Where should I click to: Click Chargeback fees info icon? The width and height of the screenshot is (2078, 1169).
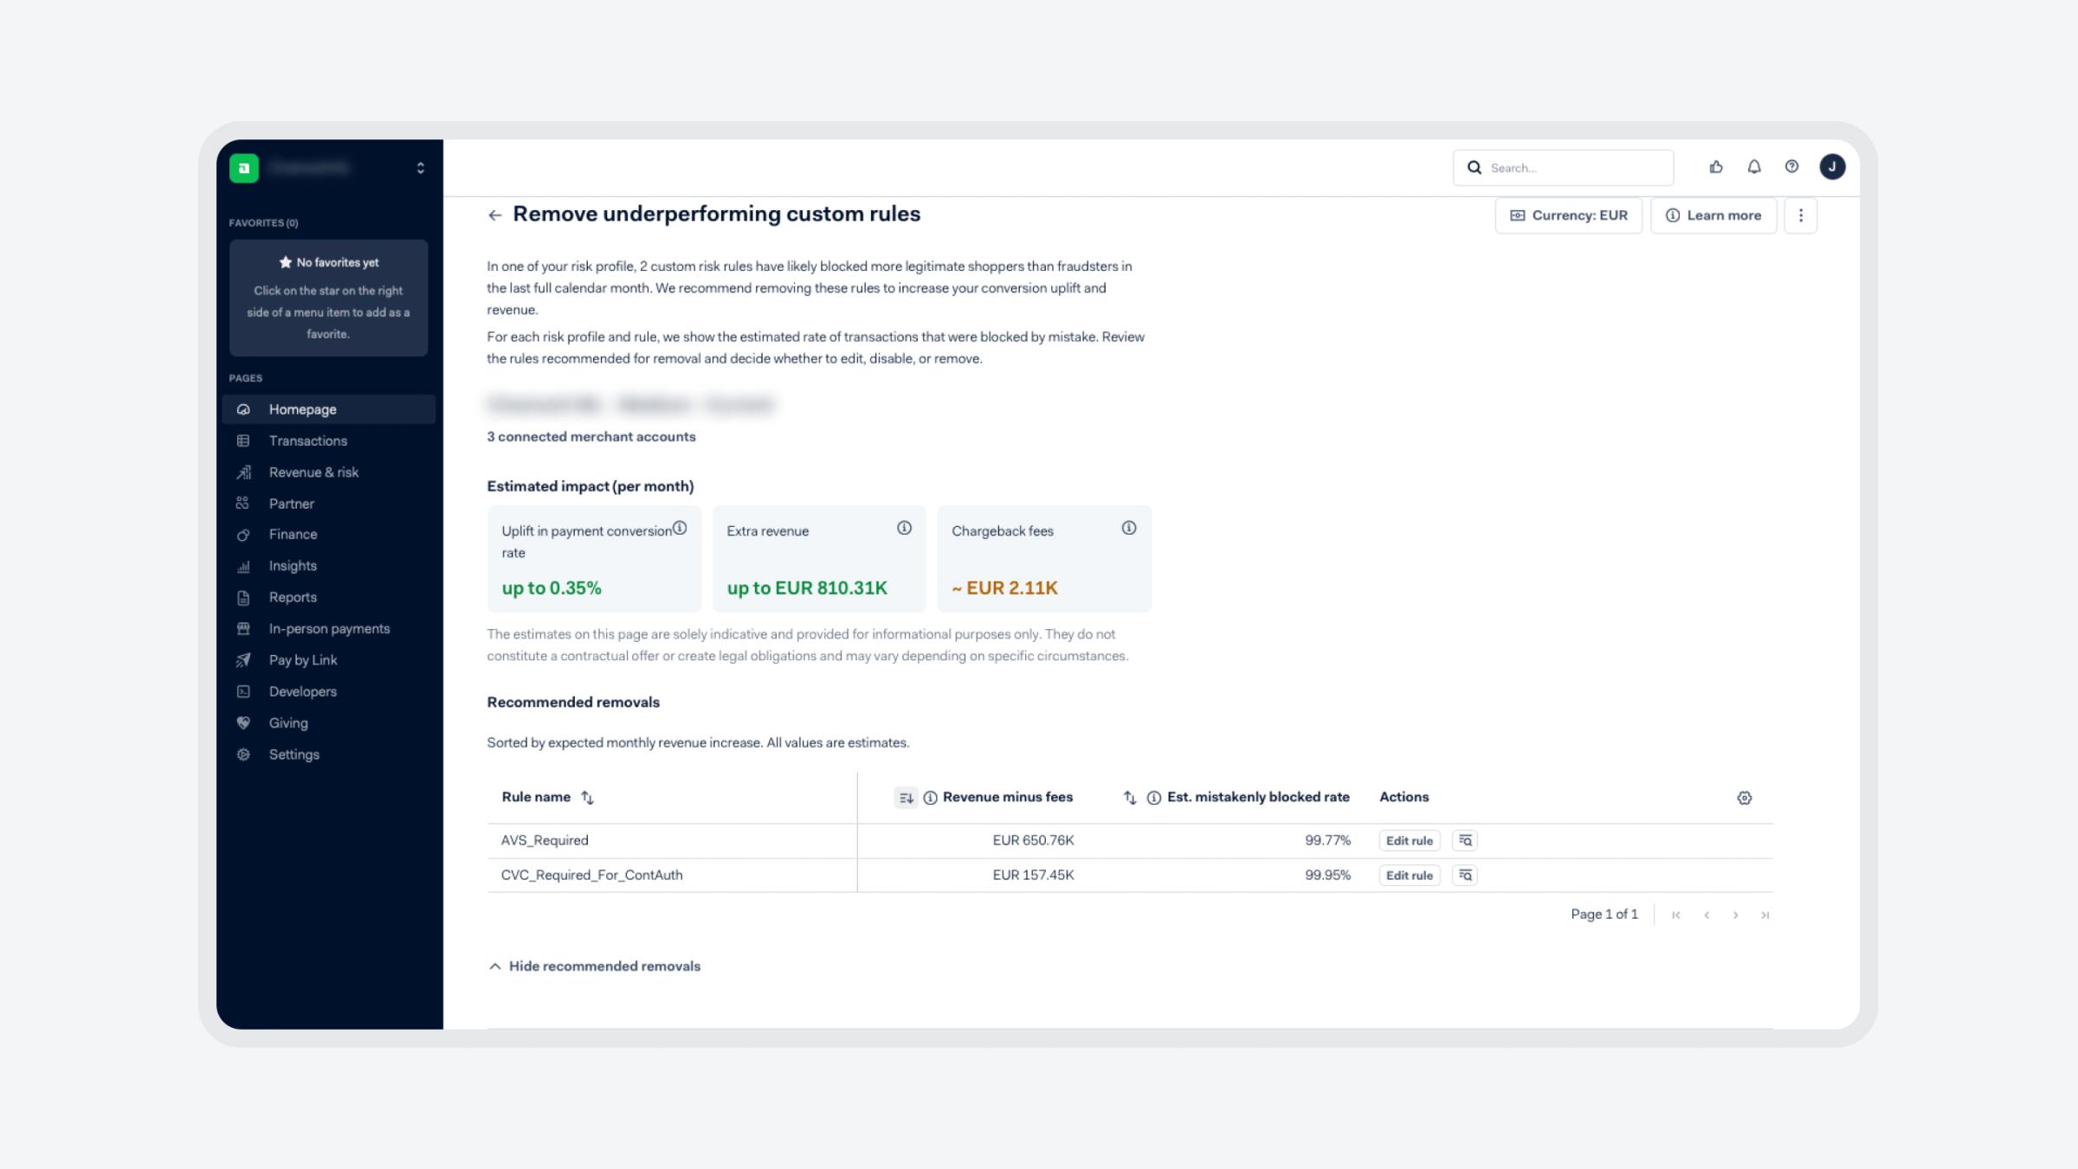tap(1128, 528)
